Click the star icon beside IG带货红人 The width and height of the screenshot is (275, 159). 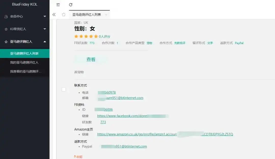pos(6,29)
